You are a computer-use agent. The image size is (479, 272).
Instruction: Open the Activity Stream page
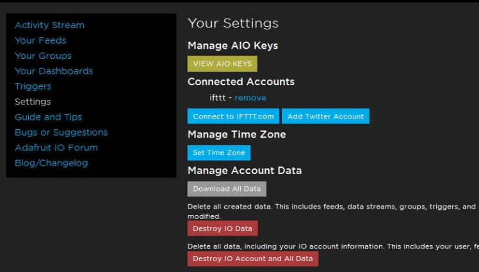(49, 25)
